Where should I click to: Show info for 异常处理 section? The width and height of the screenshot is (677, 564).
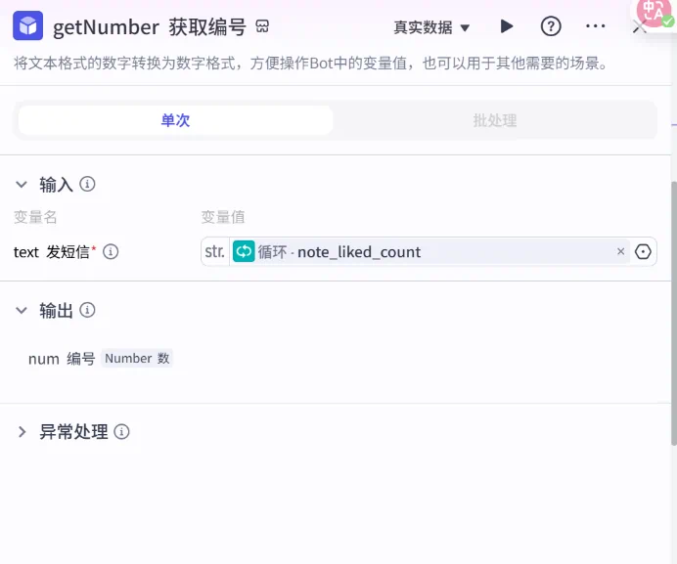coord(121,431)
